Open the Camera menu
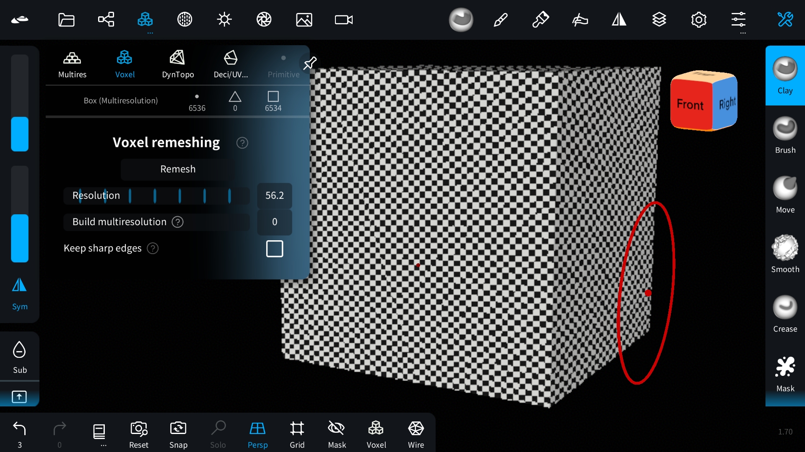The width and height of the screenshot is (805, 452). tap(344, 20)
